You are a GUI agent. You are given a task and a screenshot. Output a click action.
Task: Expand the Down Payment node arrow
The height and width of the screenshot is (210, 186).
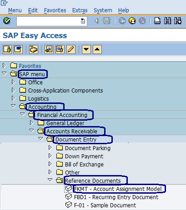pos(50,156)
